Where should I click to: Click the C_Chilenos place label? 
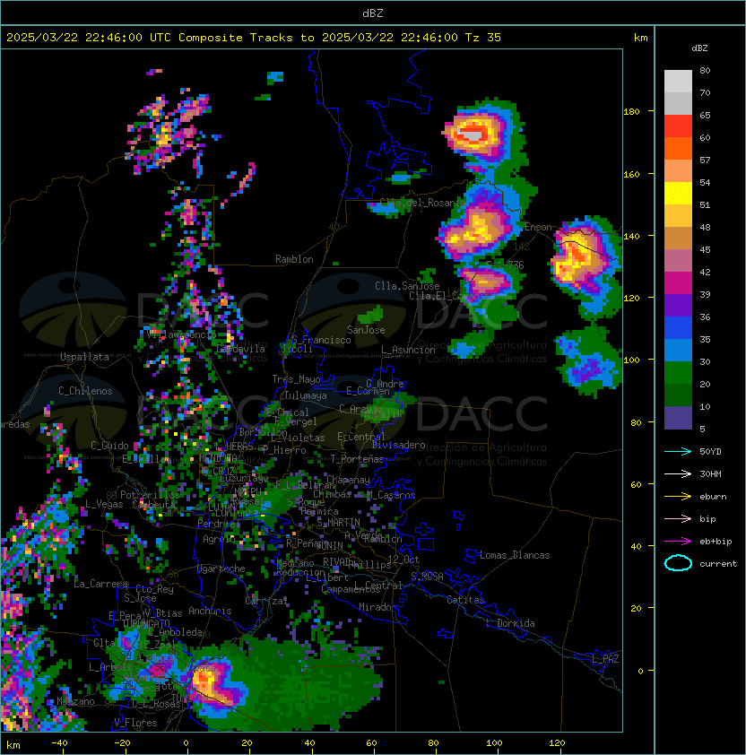(85, 391)
